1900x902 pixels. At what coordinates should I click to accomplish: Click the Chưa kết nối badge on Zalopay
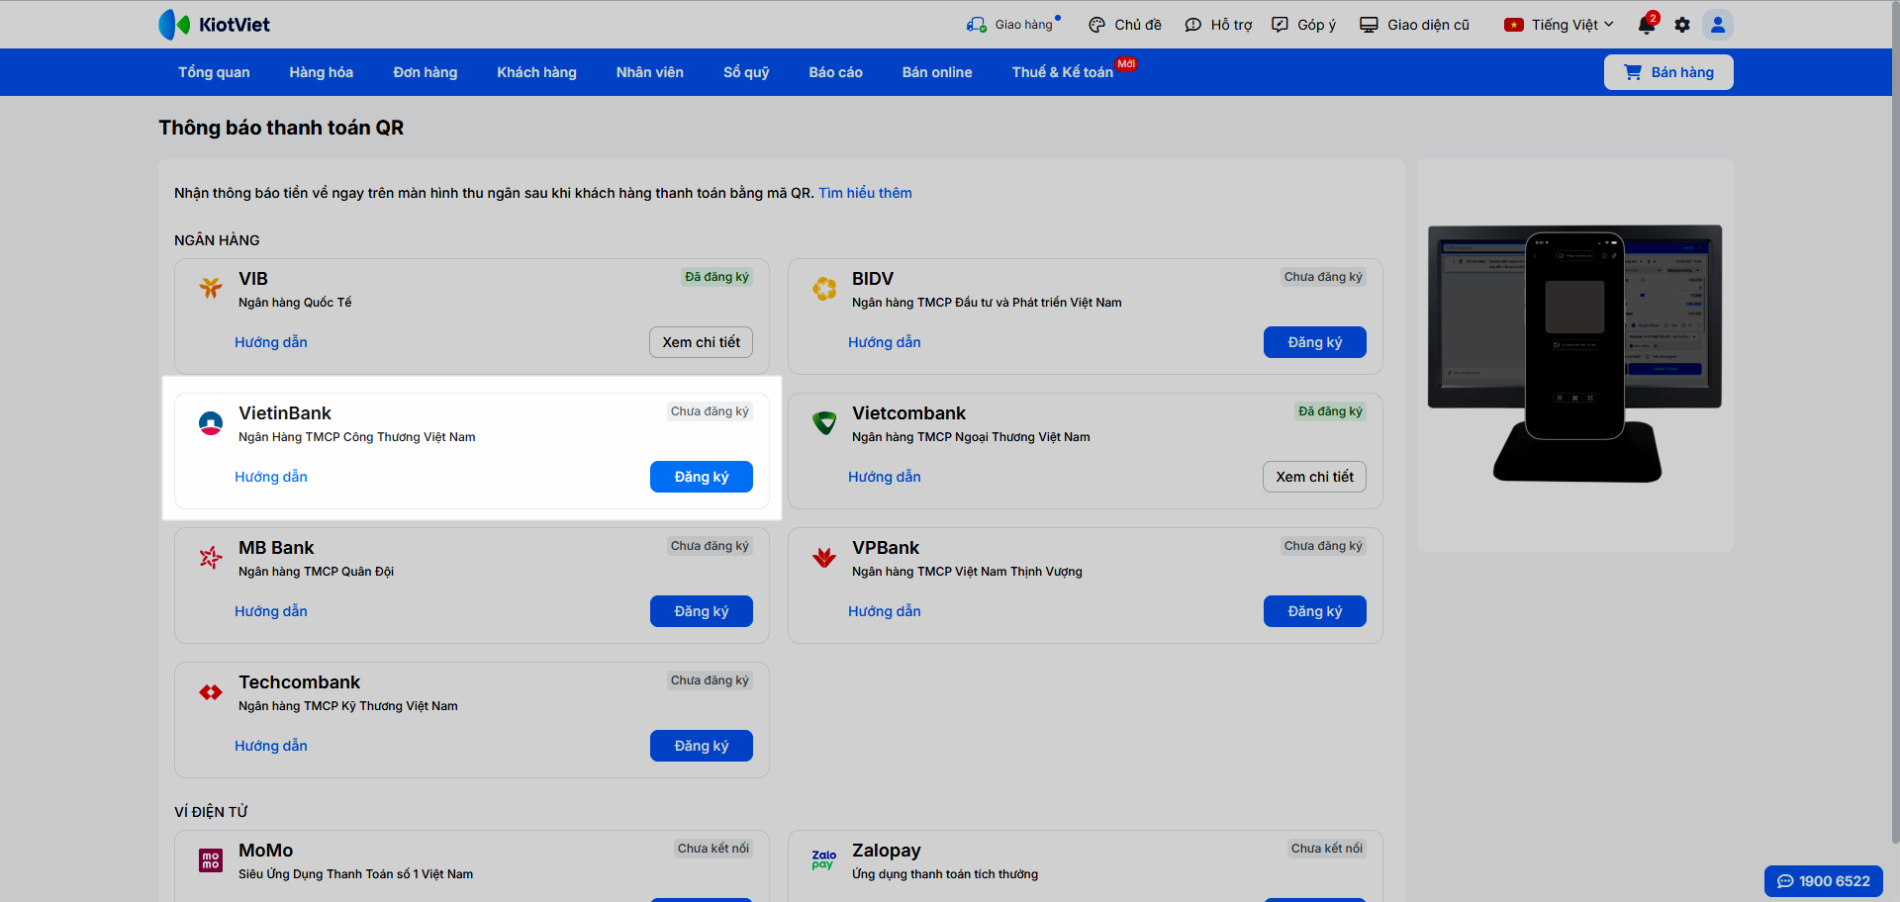coord(1327,849)
